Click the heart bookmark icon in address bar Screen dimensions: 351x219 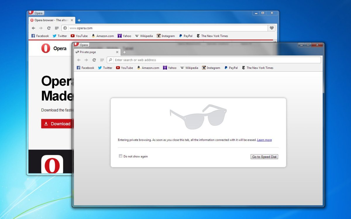pyautogui.click(x=271, y=28)
